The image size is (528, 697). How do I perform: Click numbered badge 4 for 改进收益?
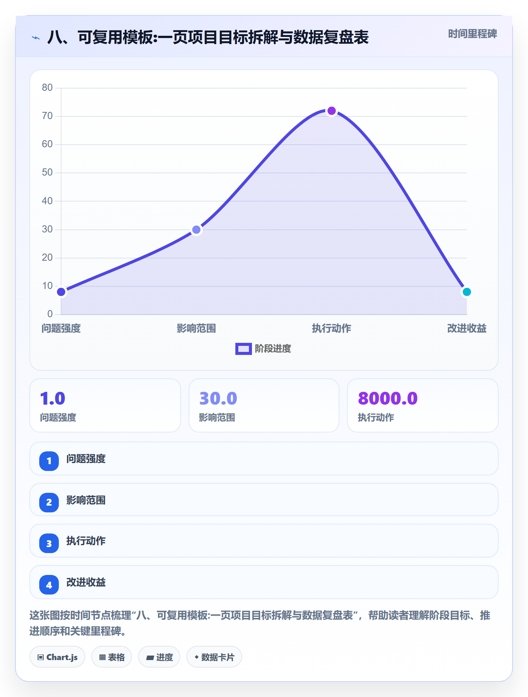(x=49, y=585)
